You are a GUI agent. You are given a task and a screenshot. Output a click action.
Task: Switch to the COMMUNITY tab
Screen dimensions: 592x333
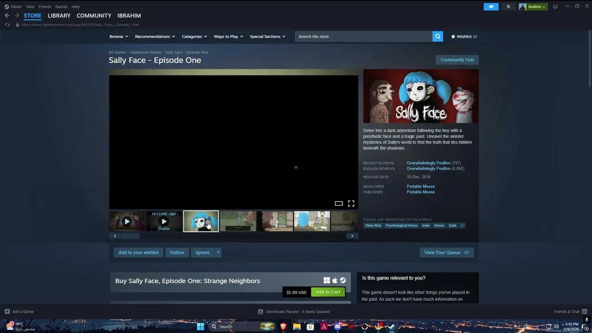coord(94,16)
